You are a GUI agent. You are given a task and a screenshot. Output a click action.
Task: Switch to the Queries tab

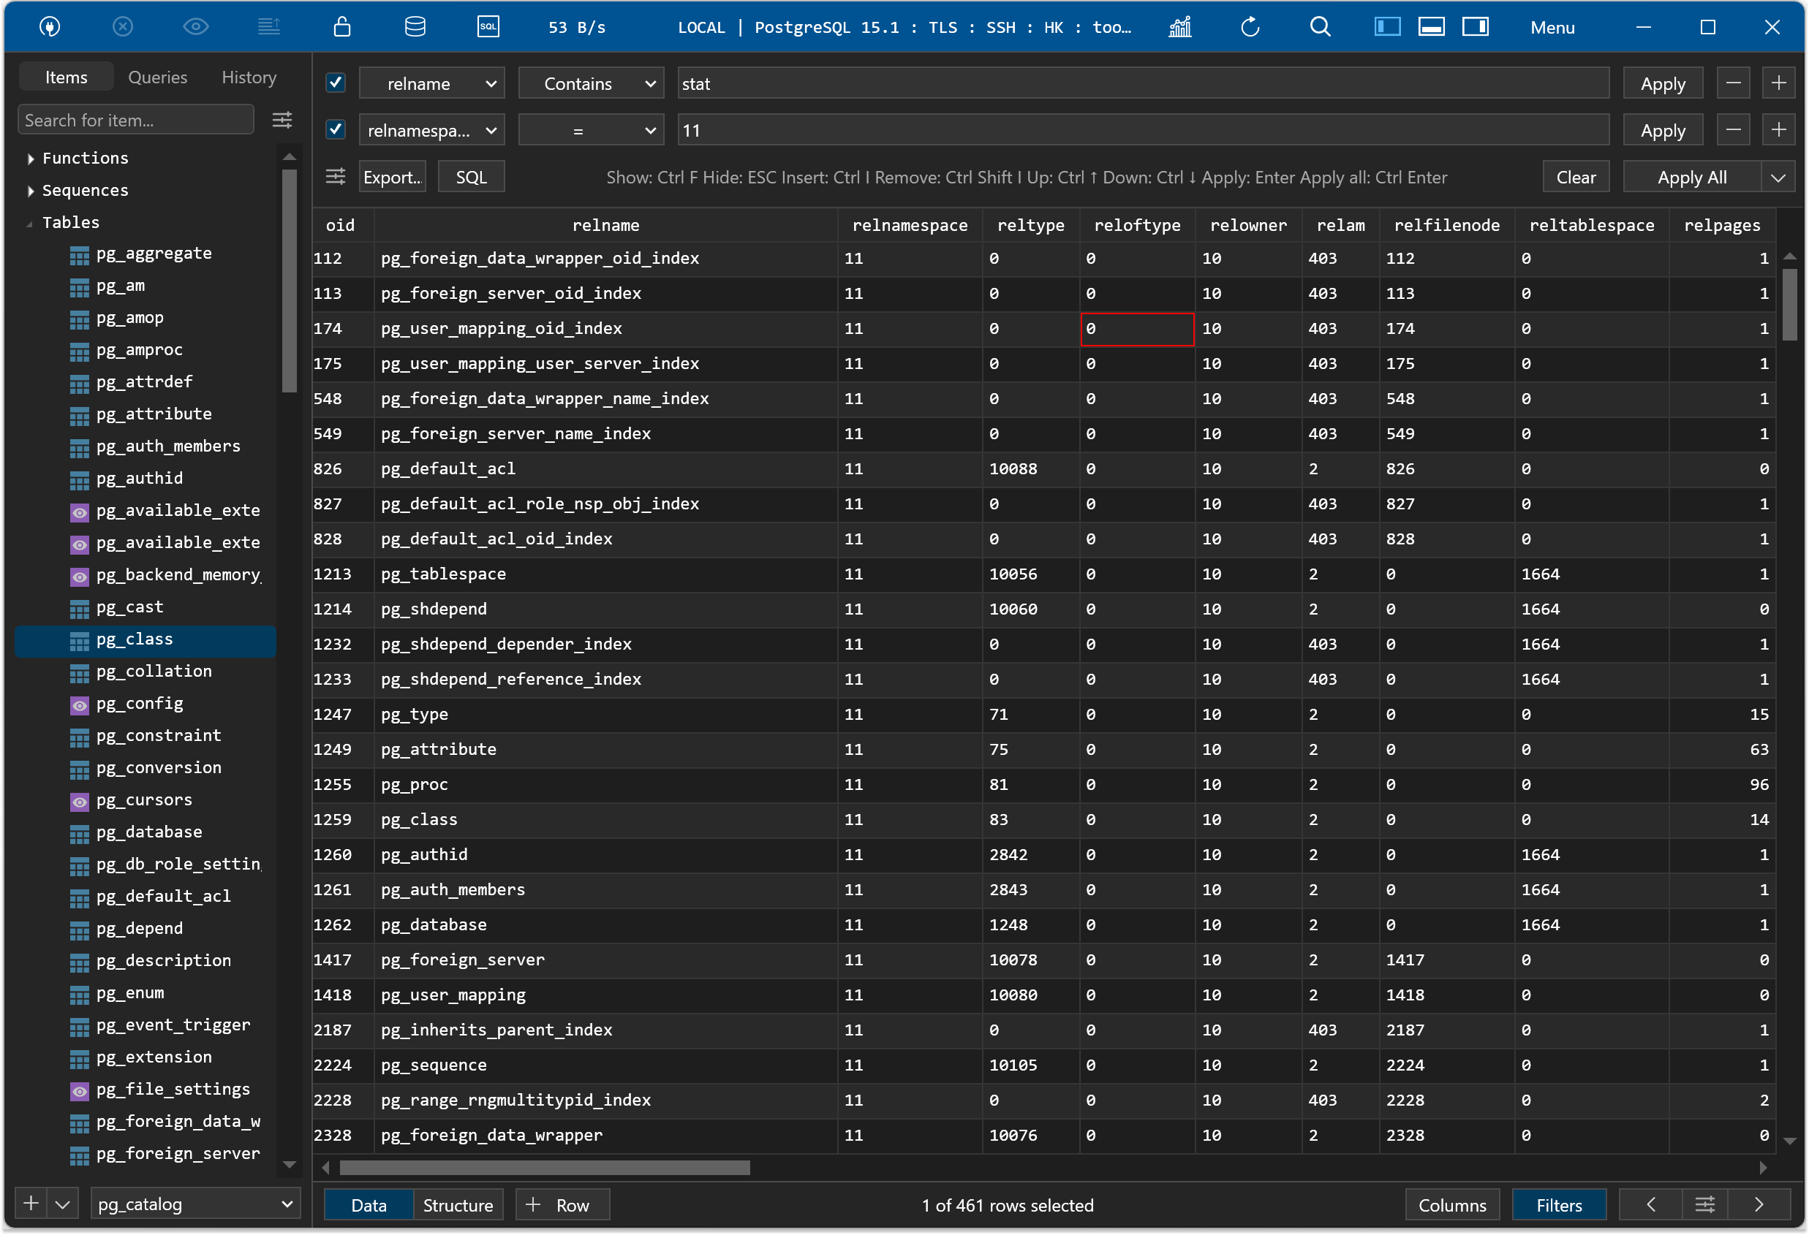(x=158, y=75)
